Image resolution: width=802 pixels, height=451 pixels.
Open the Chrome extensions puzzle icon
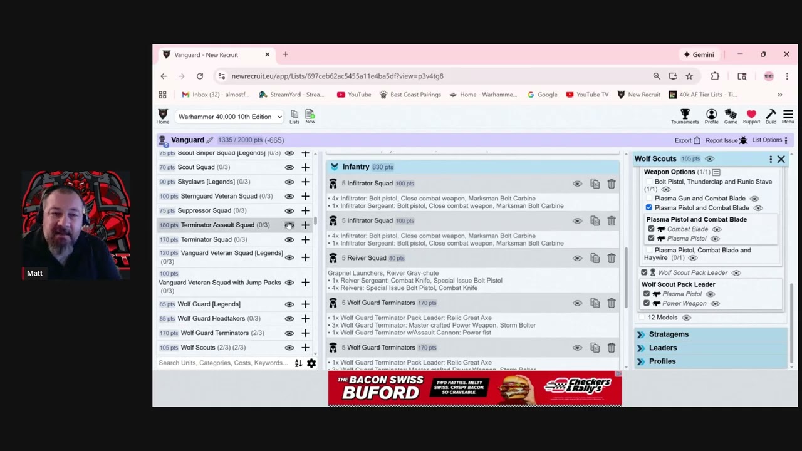click(715, 76)
